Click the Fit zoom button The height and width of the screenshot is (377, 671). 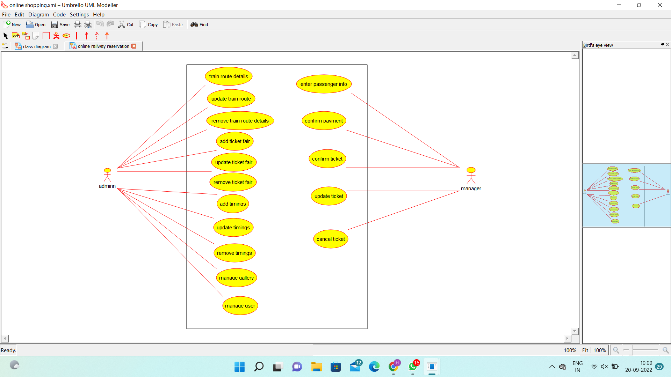coord(585,350)
